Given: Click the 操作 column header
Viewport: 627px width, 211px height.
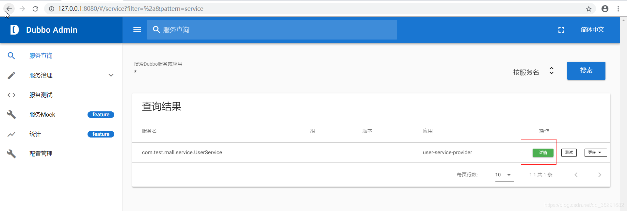Looking at the screenshot, I should tap(544, 131).
